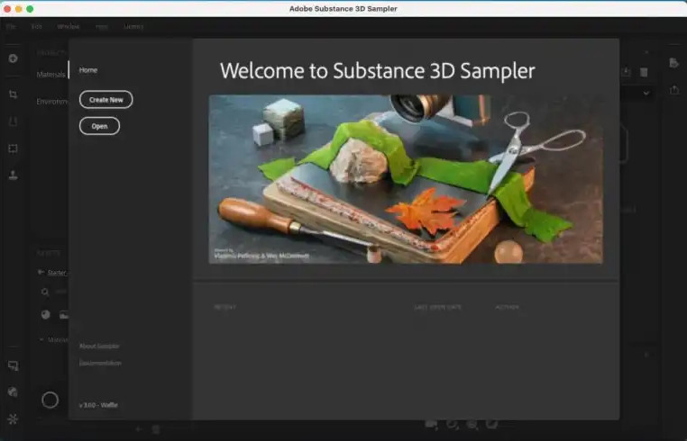This screenshot has height=441, width=687.
Task: Click the zoom icon in viewport bottom toolbar
Action: (x=472, y=425)
